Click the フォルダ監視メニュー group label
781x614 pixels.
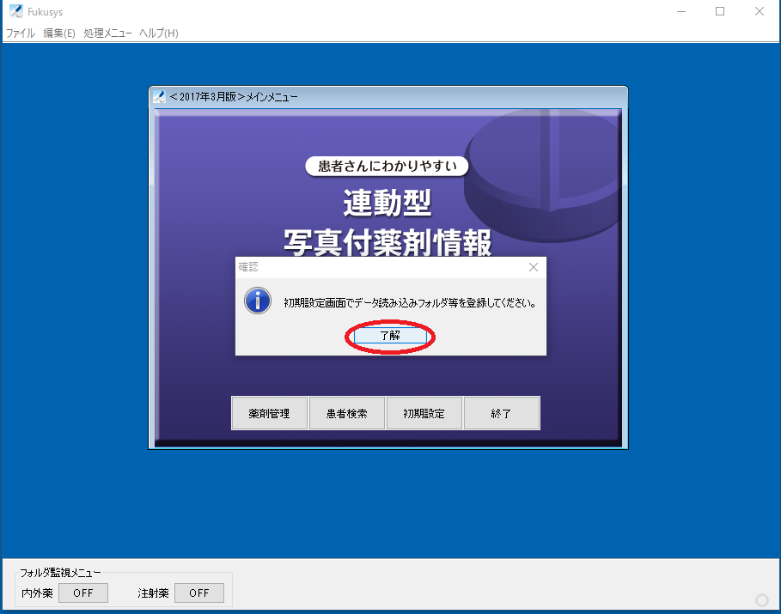click(60, 573)
